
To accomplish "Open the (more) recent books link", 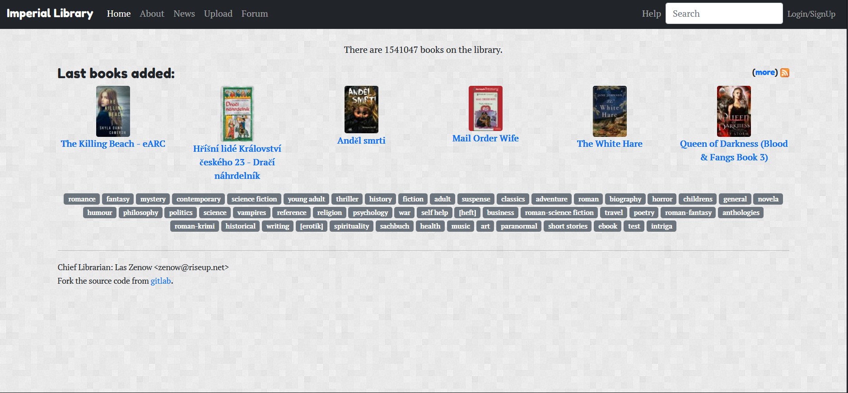I will (x=765, y=72).
